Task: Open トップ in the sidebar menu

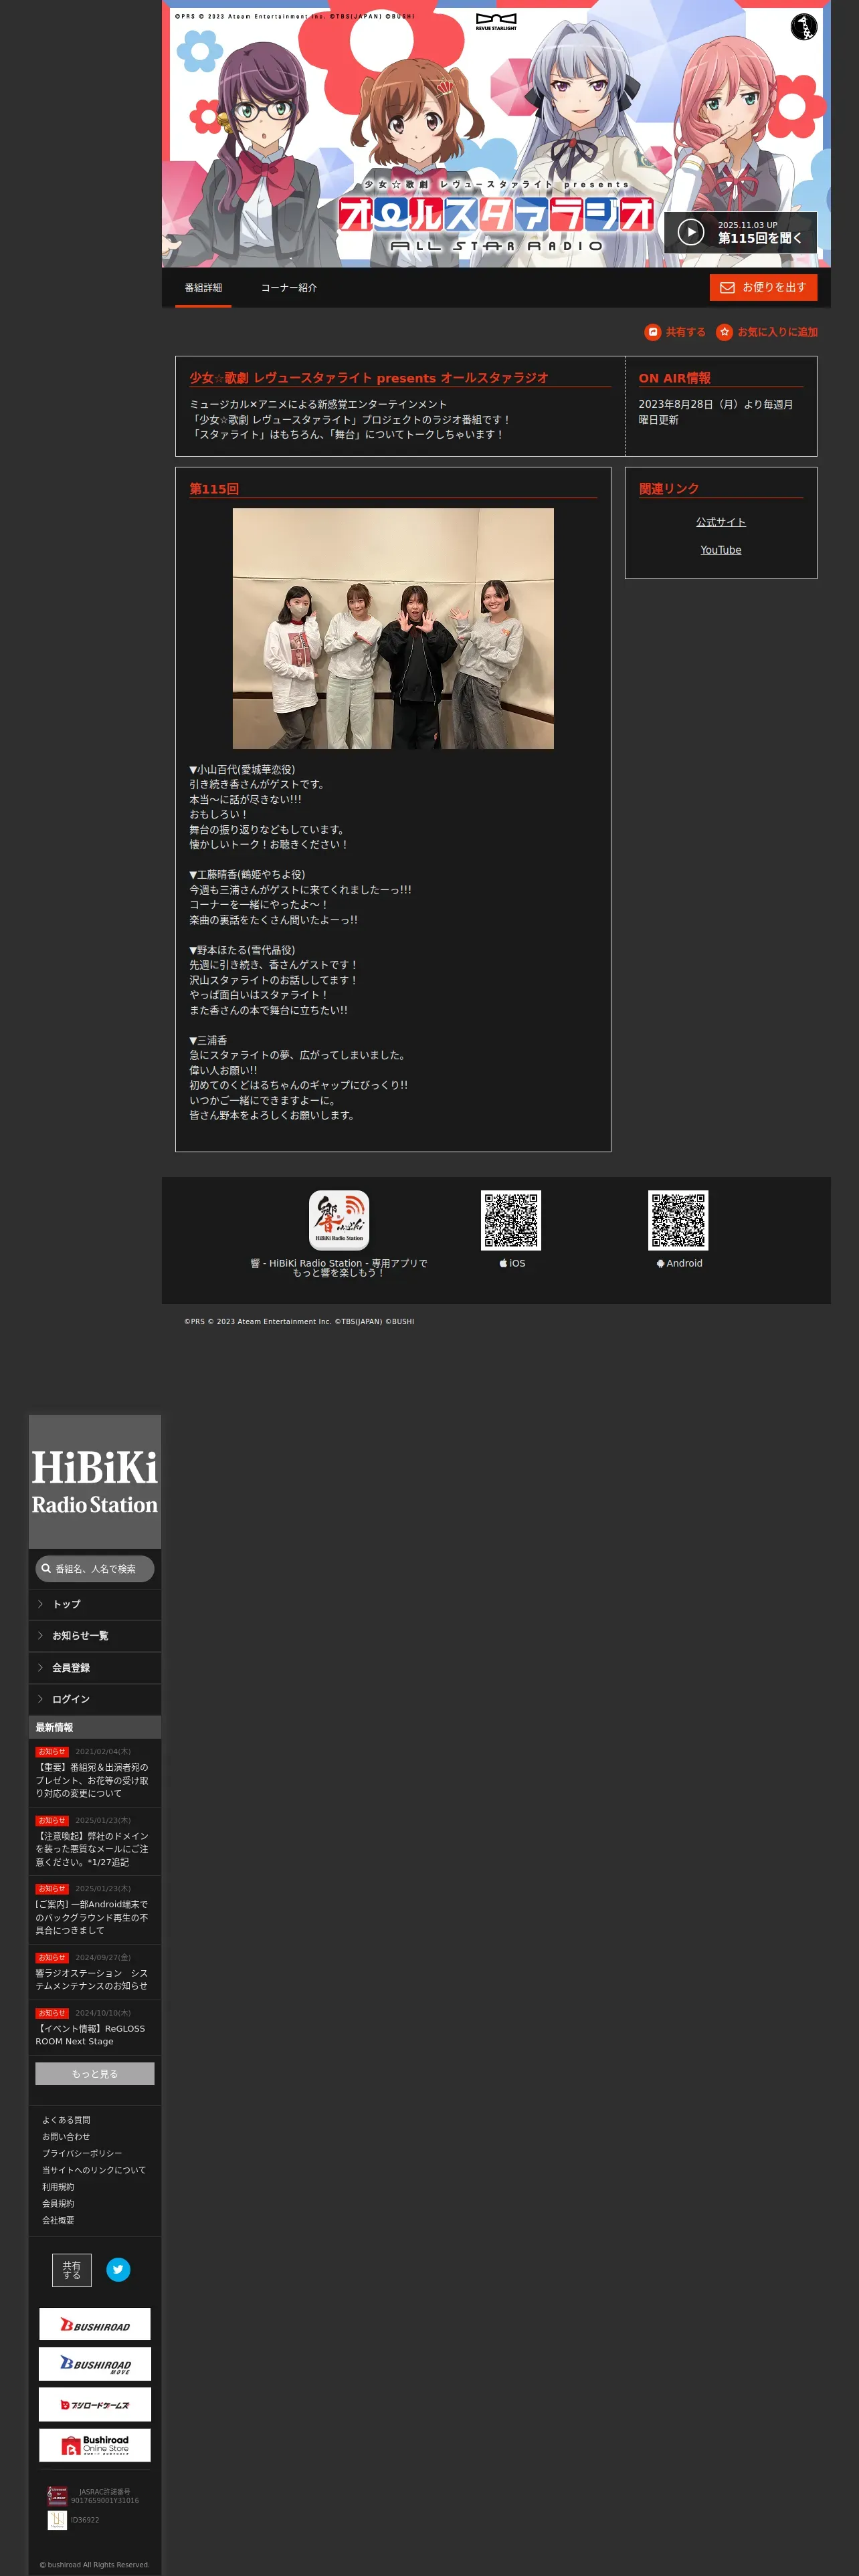Action: [x=95, y=1604]
